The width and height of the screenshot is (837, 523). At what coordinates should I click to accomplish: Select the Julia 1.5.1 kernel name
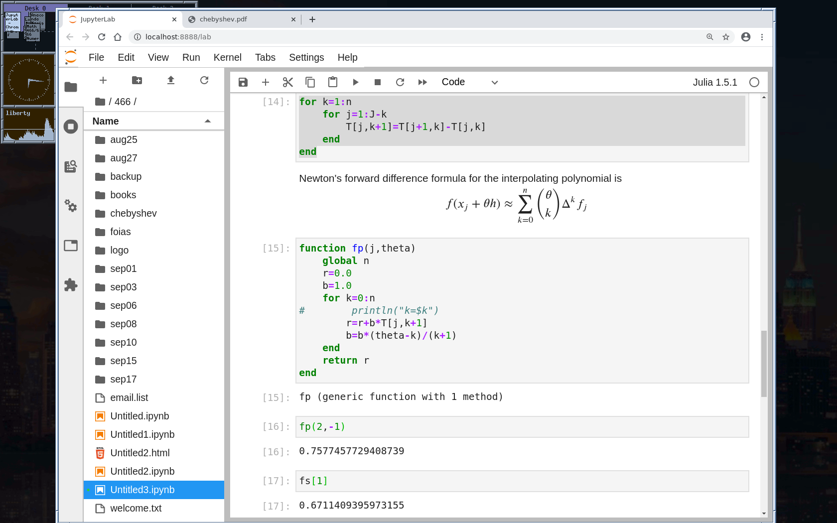click(x=714, y=82)
